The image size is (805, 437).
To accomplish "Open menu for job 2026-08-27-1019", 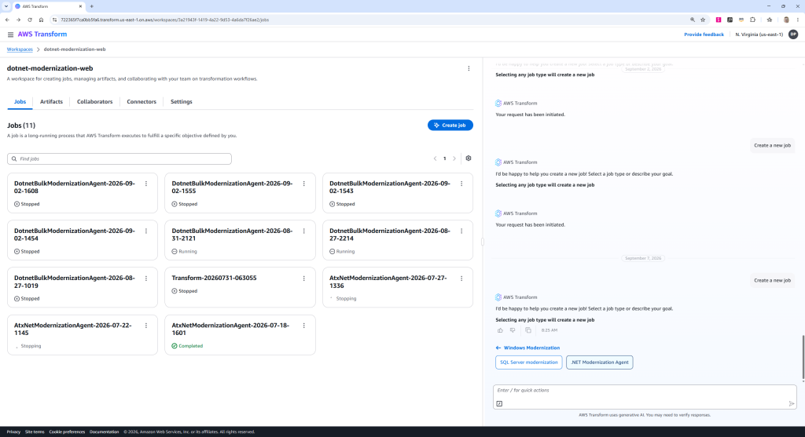I will [x=146, y=279].
